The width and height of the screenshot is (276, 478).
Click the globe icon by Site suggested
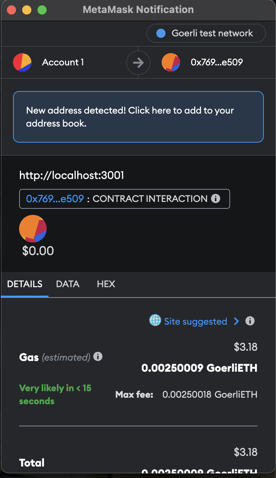tap(155, 321)
